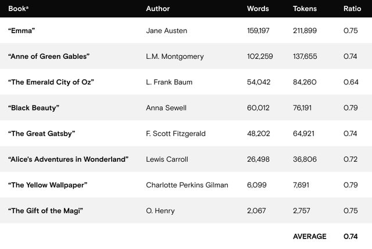The image size is (372, 249).
Task: Click author name Jane Austen
Action: [x=167, y=31]
